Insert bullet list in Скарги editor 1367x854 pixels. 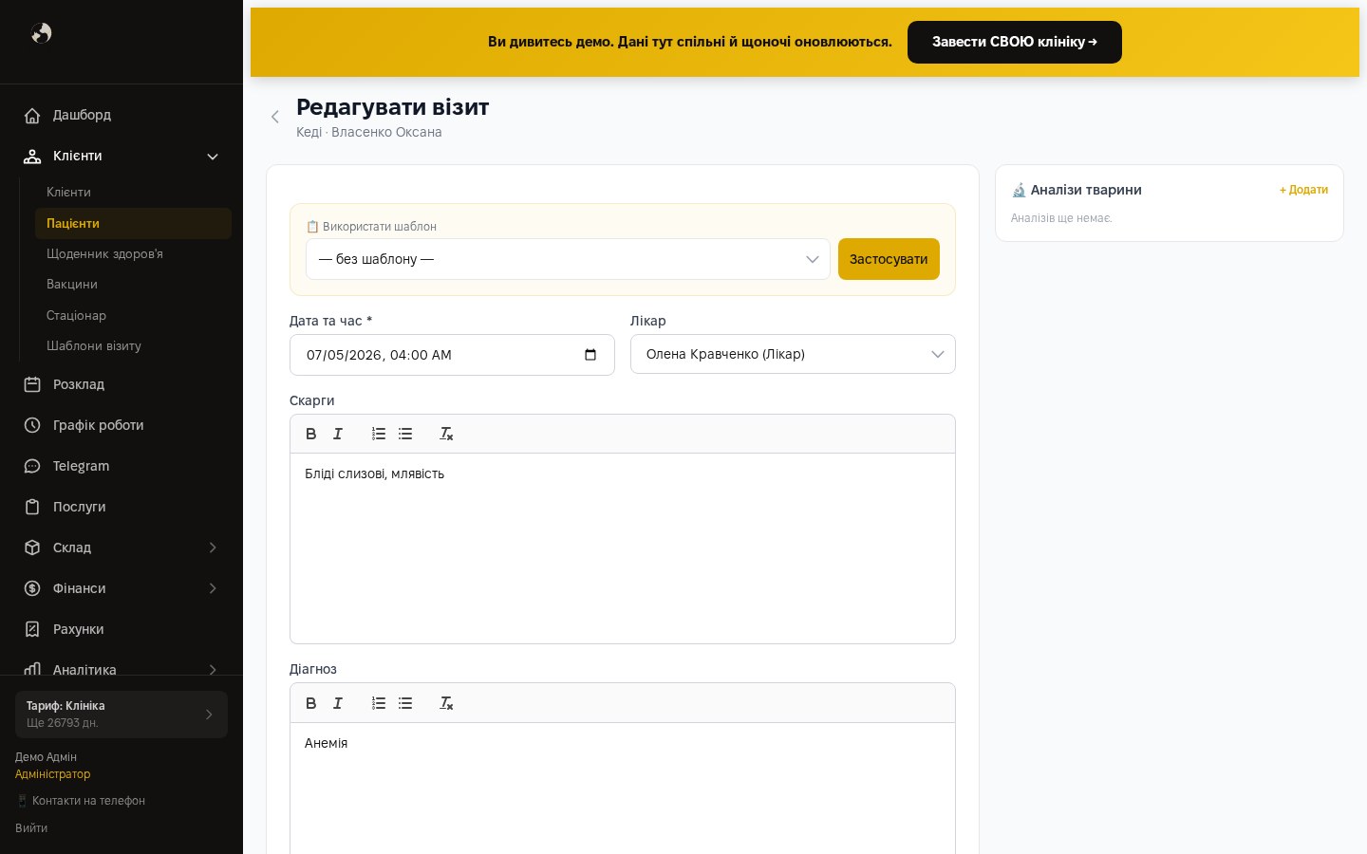tap(405, 434)
